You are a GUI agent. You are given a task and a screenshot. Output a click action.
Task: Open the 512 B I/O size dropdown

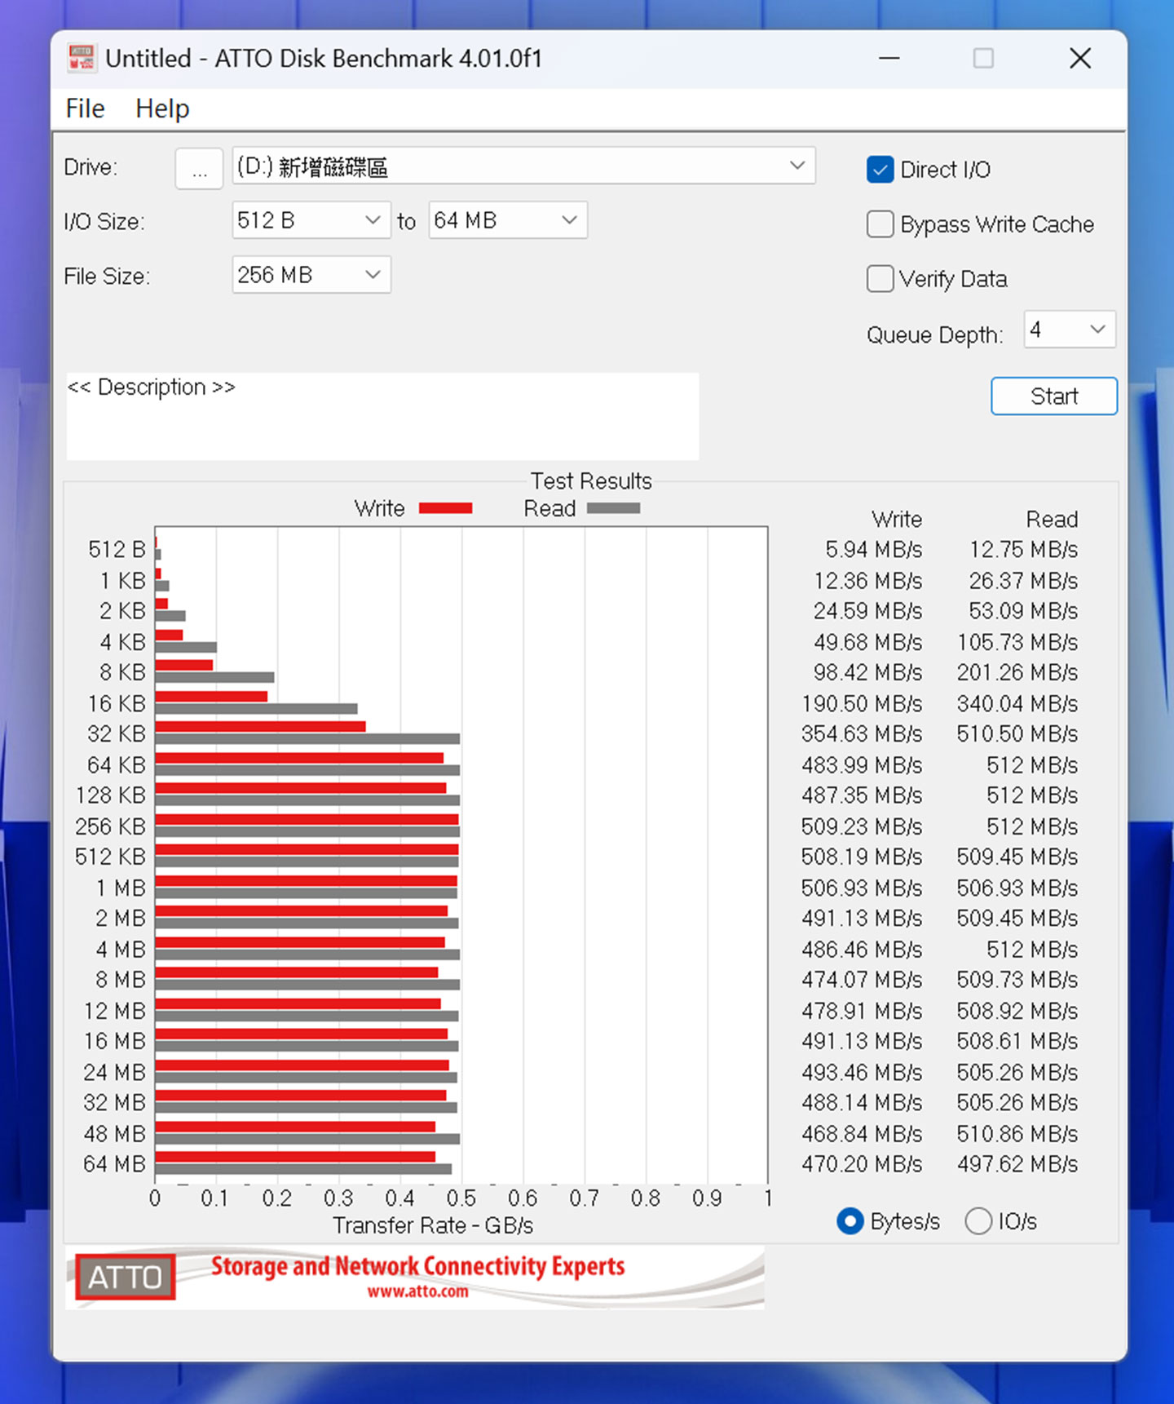(x=311, y=220)
